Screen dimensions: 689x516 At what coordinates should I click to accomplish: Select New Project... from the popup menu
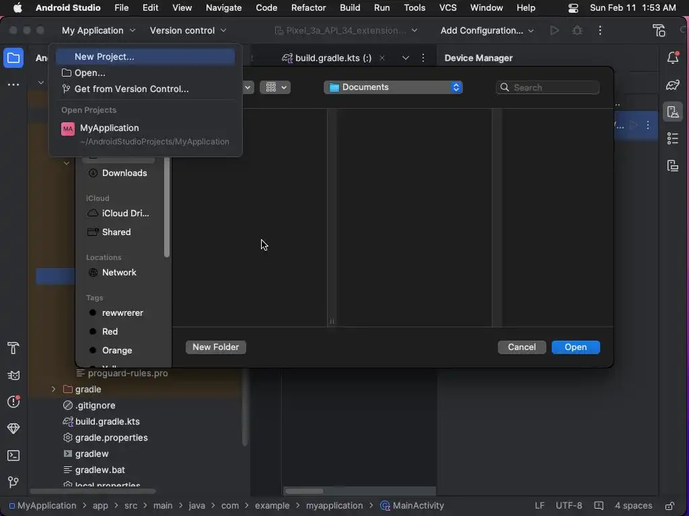(145, 56)
